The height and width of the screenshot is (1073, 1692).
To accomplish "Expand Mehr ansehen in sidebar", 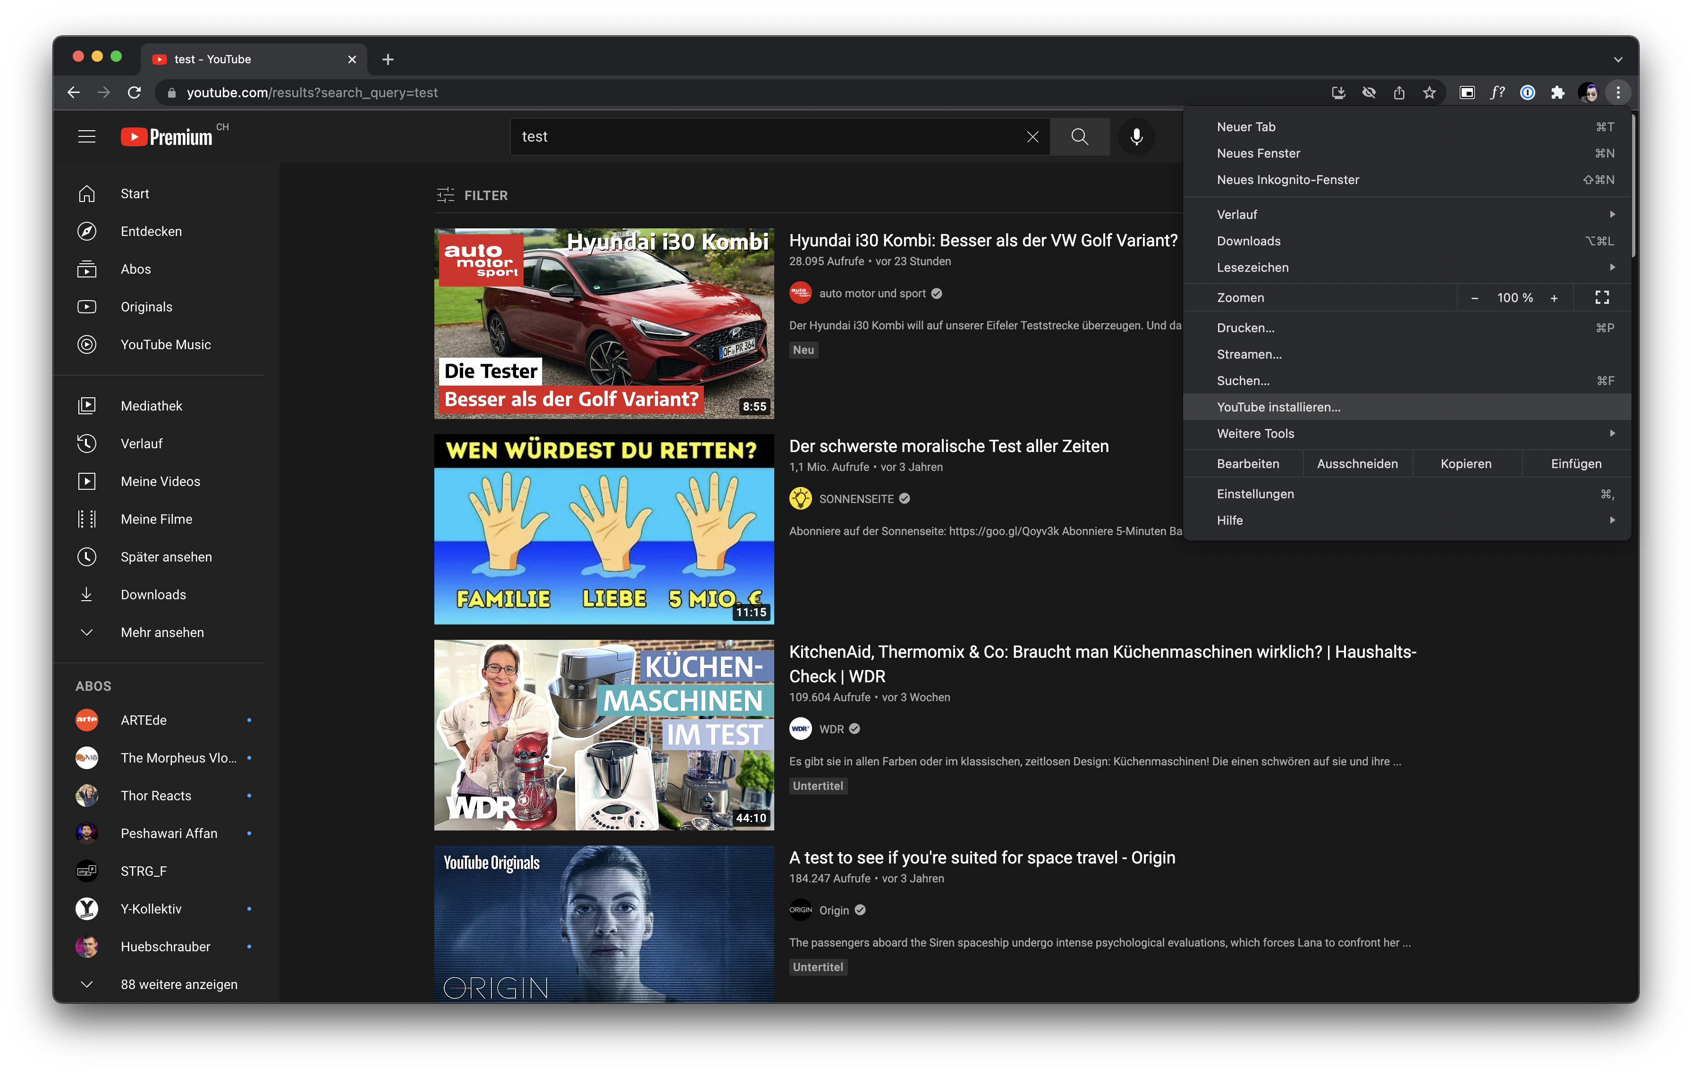I will coord(161,633).
